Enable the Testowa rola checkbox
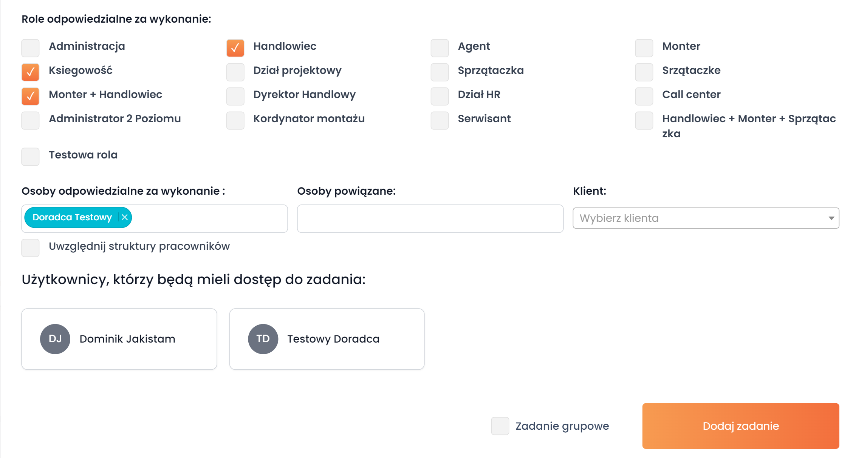Viewport: 856px width, 458px height. coord(31,157)
